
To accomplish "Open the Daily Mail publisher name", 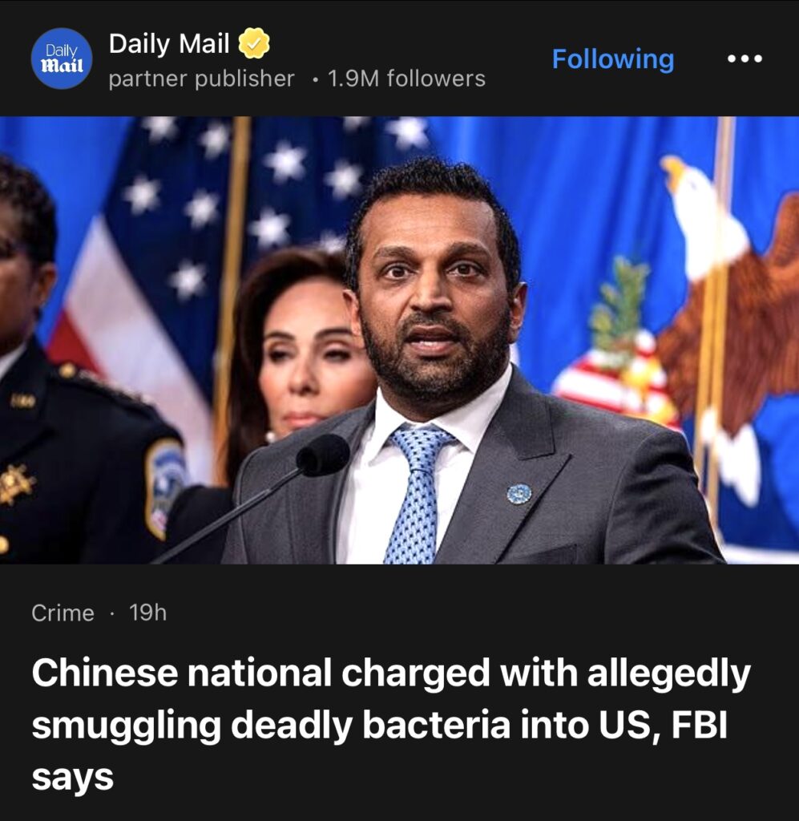I will (169, 43).
